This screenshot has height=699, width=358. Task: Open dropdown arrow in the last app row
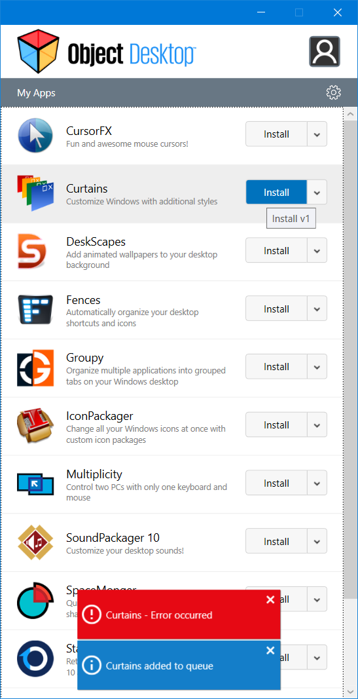pyautogui.click(x=317, y=658)
